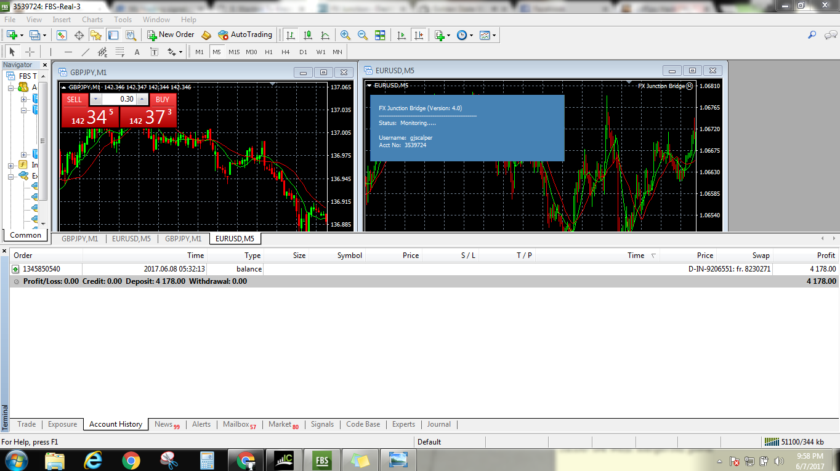Viewport: 840px width, 471px height.
Task: Collapse the Accounts node in Navigator
Action: point(11,87)
